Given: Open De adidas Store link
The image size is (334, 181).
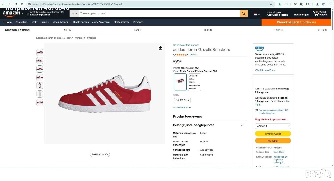Looking at the screenshot, I should pos(186,45).
